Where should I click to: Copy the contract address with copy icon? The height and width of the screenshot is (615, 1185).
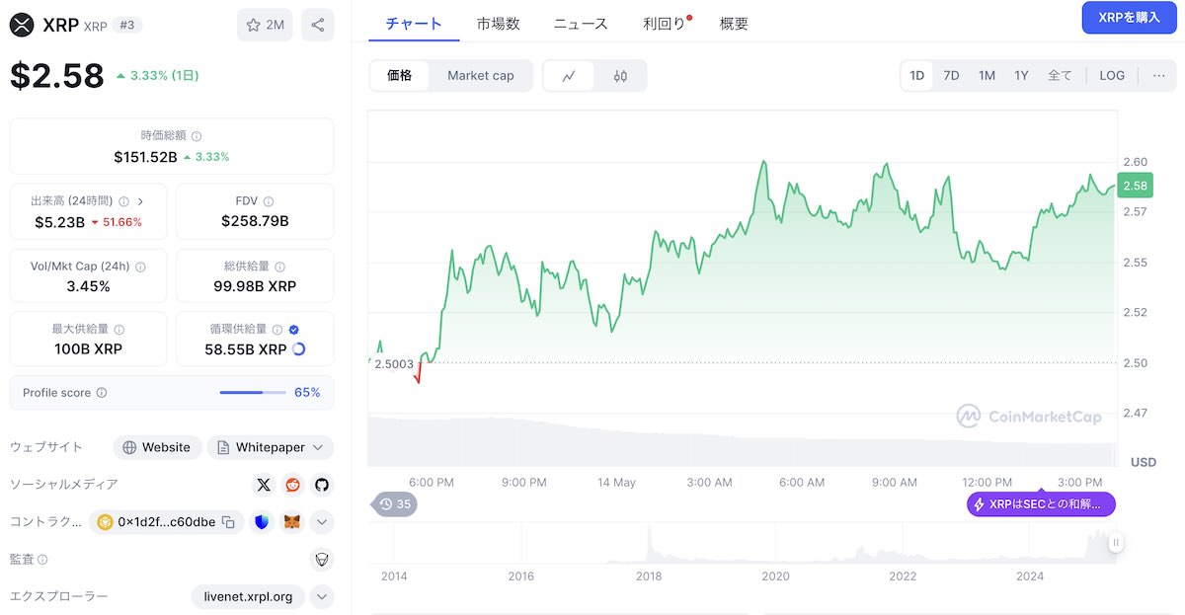(228, 522)
